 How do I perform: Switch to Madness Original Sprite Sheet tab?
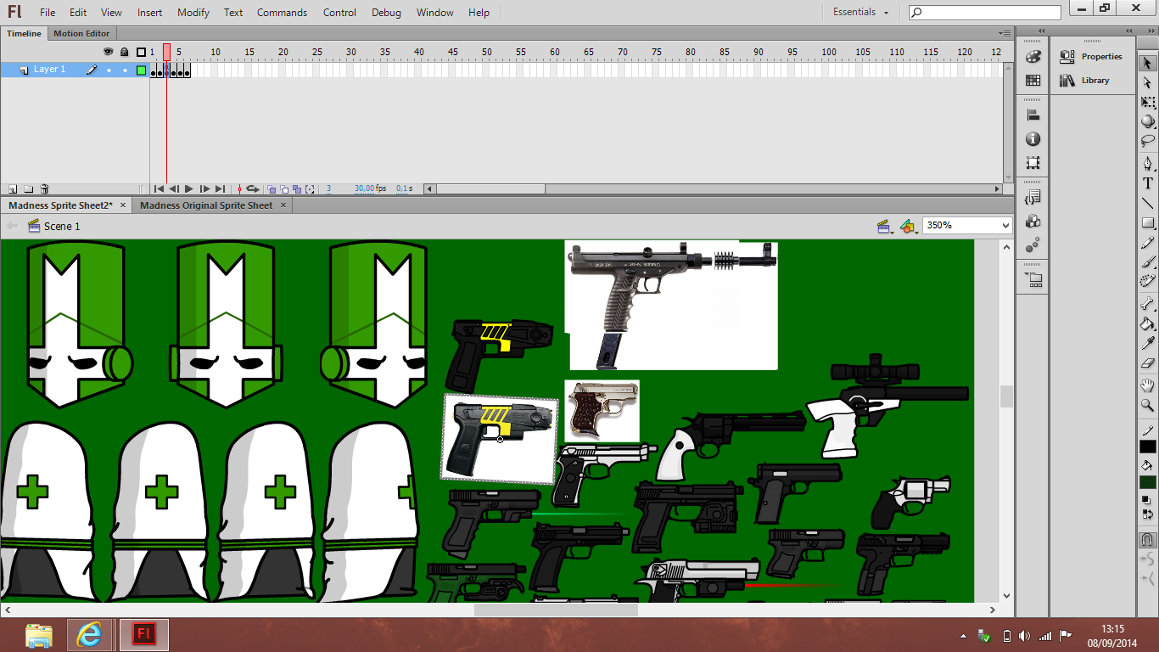click(x=207, y=205)
